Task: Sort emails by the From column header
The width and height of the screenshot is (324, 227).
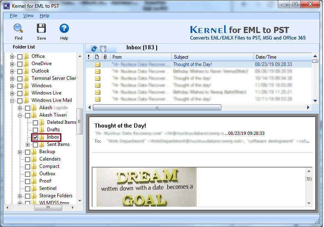Action: [141, 57]
